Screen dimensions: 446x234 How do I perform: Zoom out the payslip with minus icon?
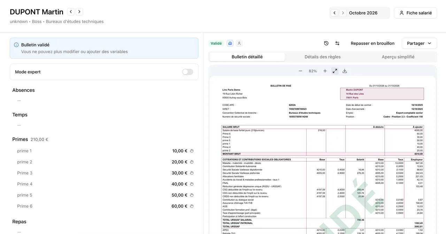pyautogui.click(x=300, y=71)
